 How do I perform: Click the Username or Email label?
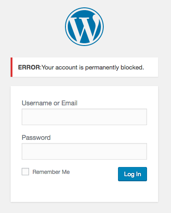(x=49, y=103)
